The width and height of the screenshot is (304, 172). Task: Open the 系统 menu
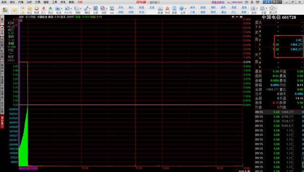click(4, 2)
